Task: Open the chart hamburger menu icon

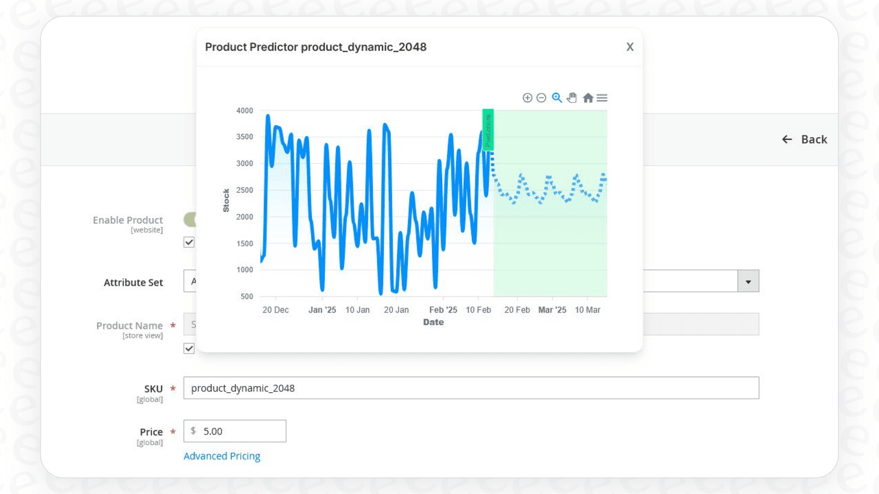Action: [x=602, y=98]
